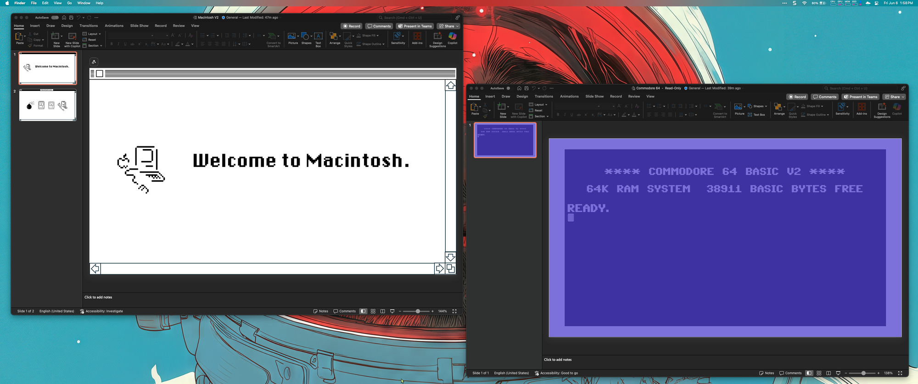The width and height of the screenshot is (918, 384).
Task: Toggle Comments pane in Macintosh V2 status bar
Action: tap(345, 311)
